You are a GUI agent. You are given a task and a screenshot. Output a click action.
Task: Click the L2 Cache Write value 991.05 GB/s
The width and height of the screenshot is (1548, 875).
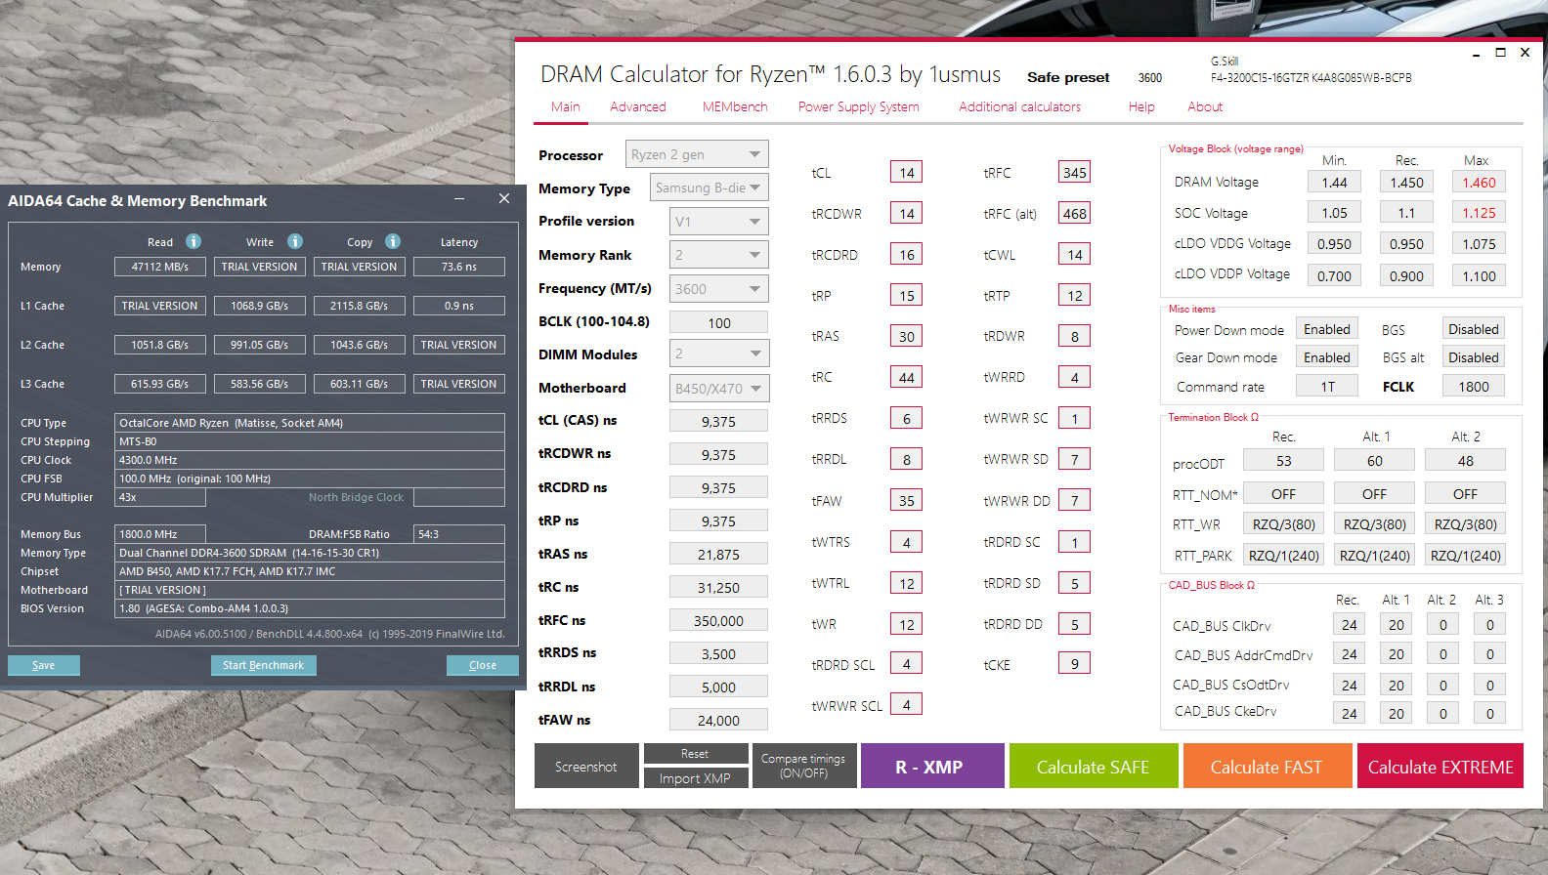260,344
